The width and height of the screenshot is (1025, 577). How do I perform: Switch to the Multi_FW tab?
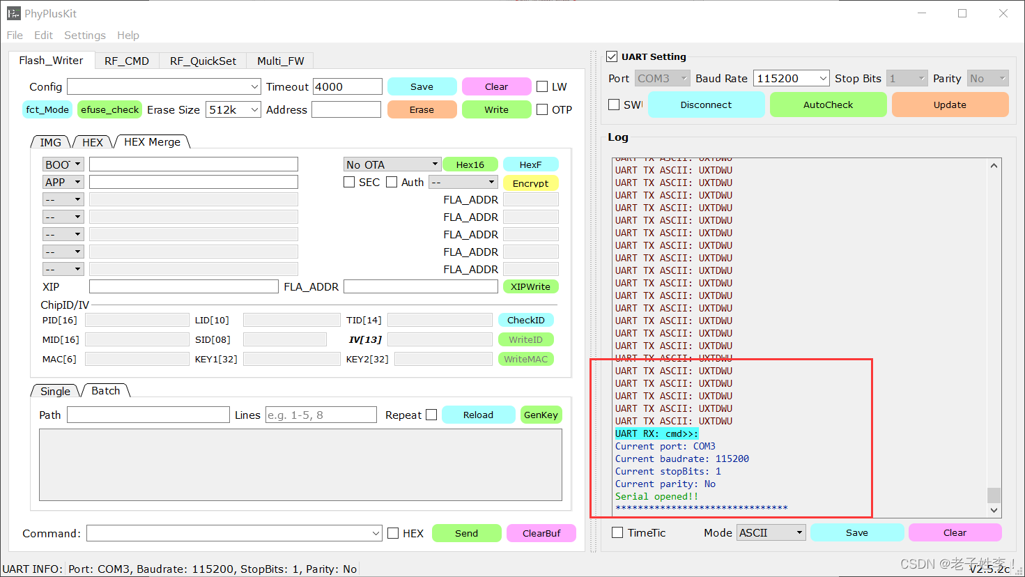point(280,61)
